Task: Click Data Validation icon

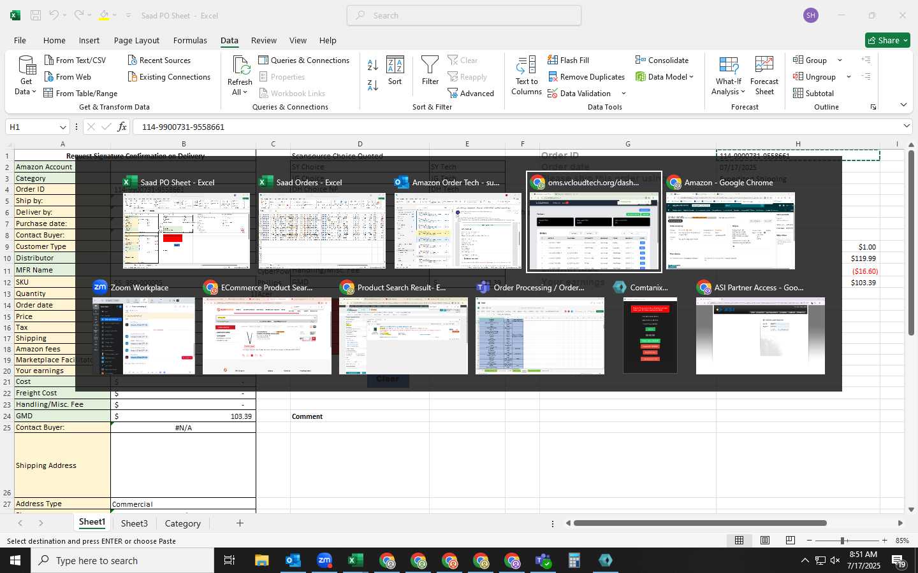Action: coord(553,93)
